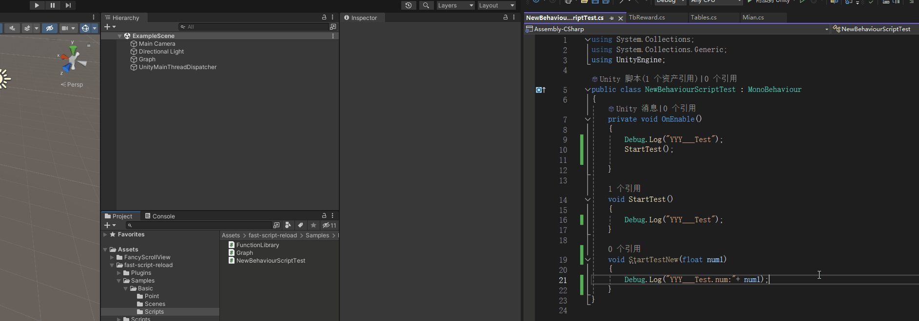This screenshot has height=321, width=919.
Task: Switch to the Console tab
Action: coord(159,216)
